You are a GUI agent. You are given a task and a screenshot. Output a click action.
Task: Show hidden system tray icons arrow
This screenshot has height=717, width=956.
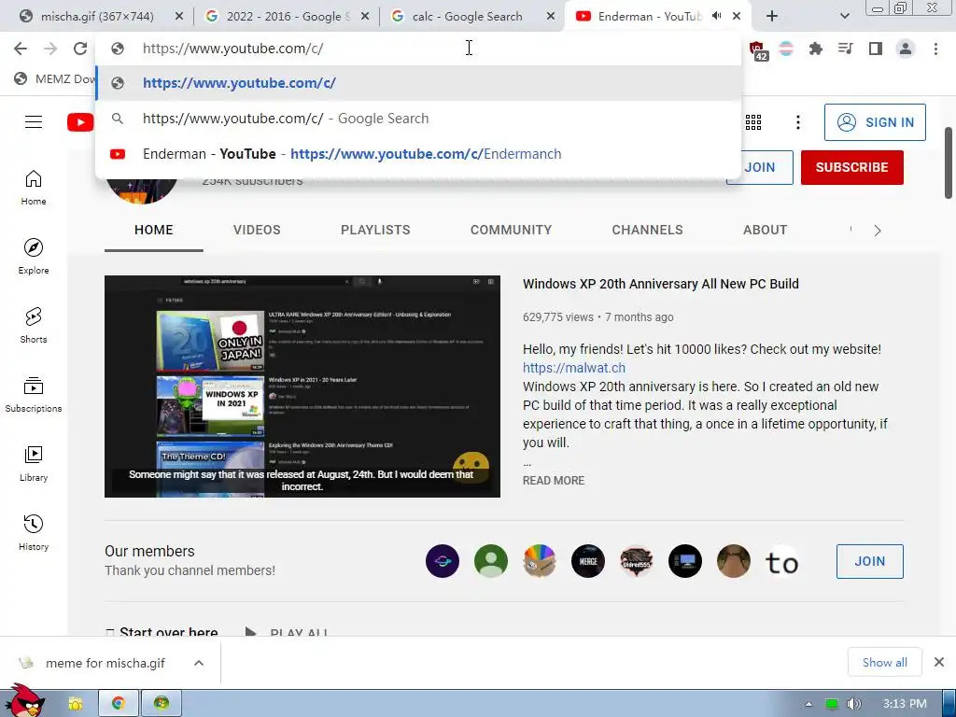[x=808, y=704]
